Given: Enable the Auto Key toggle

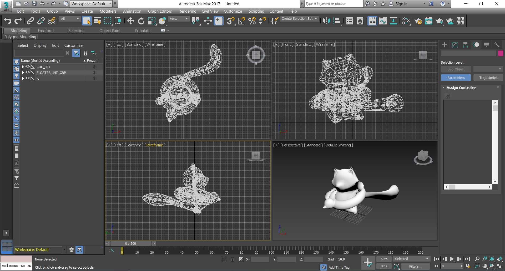Looking at the screenshot, I should pos(384,259).
